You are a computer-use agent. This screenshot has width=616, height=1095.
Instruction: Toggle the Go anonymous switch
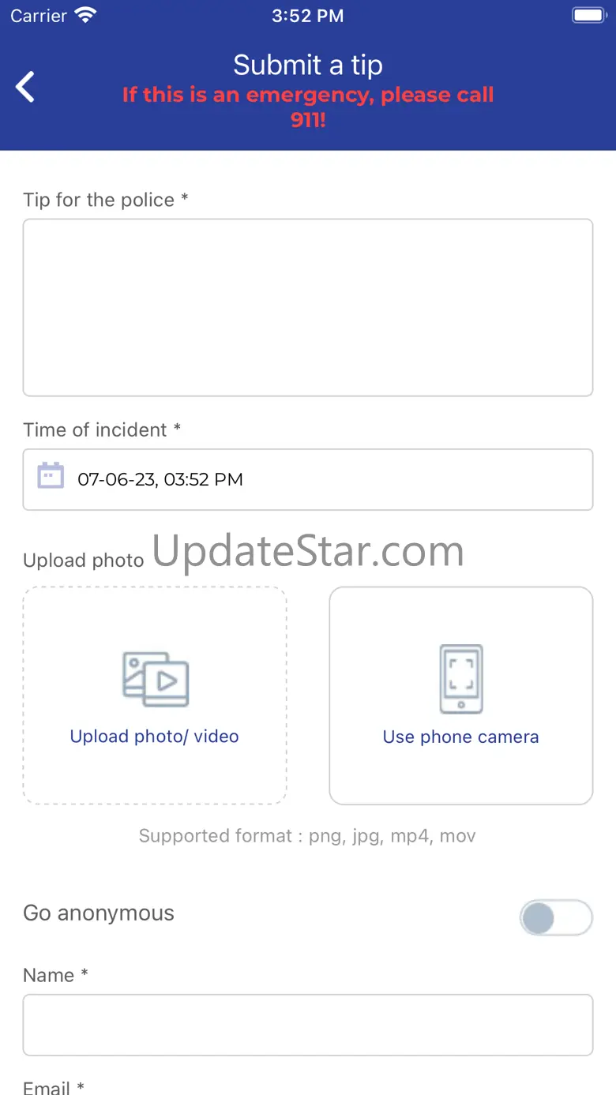coord(556,918)
